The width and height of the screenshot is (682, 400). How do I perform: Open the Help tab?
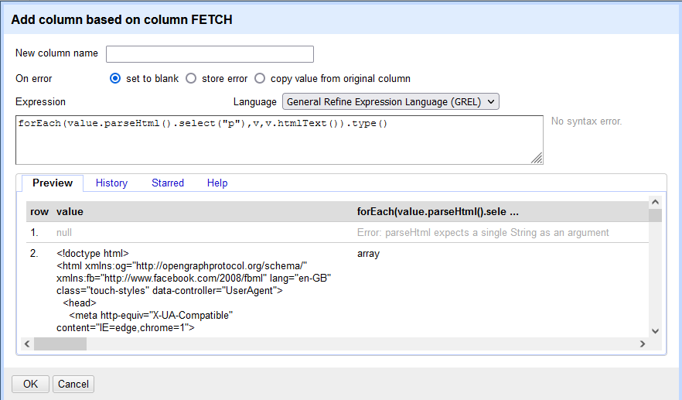pos(217,183)
